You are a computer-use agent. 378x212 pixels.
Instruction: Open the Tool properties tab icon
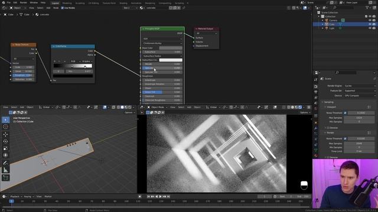pyautogui.click(x=316, y=80)
